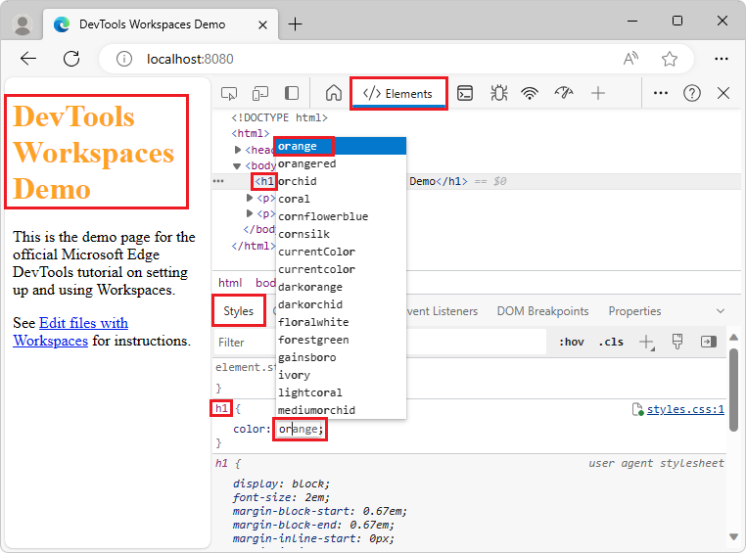Click the paintbrush rendering icon in Styles

(677, 342)
